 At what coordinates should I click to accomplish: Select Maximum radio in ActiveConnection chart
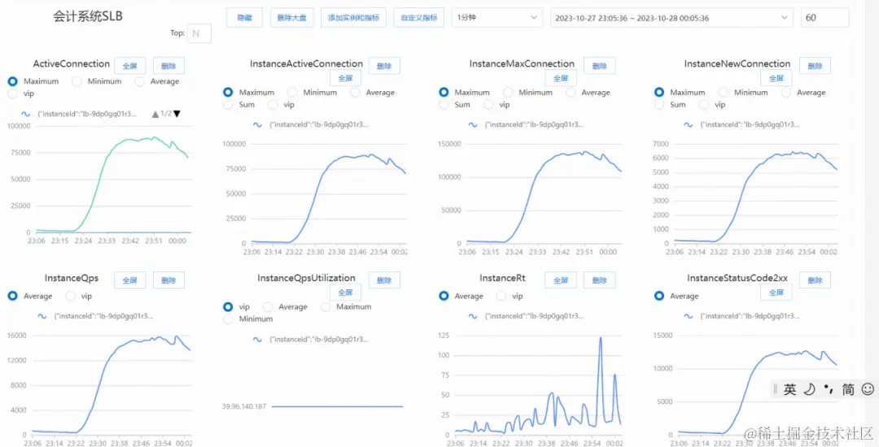click(12, 81)
